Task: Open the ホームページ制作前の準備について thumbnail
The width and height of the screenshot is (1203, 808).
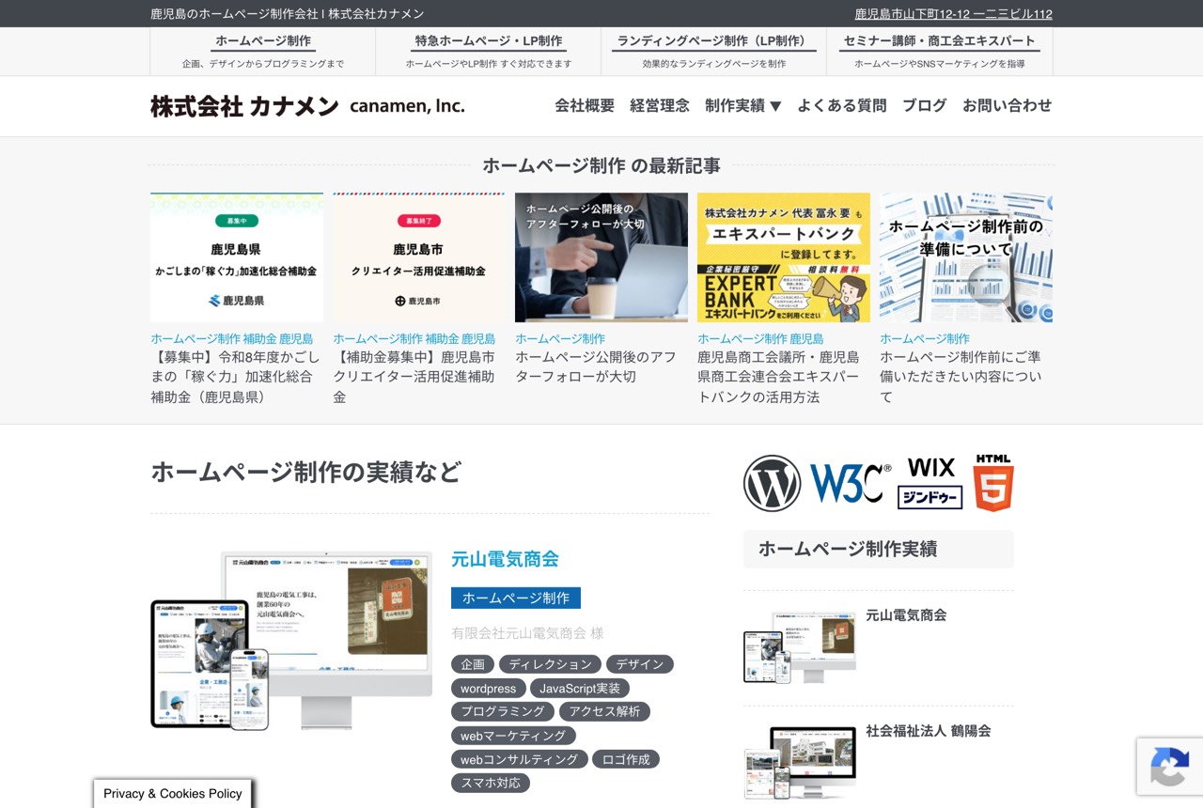Action: 966,257
